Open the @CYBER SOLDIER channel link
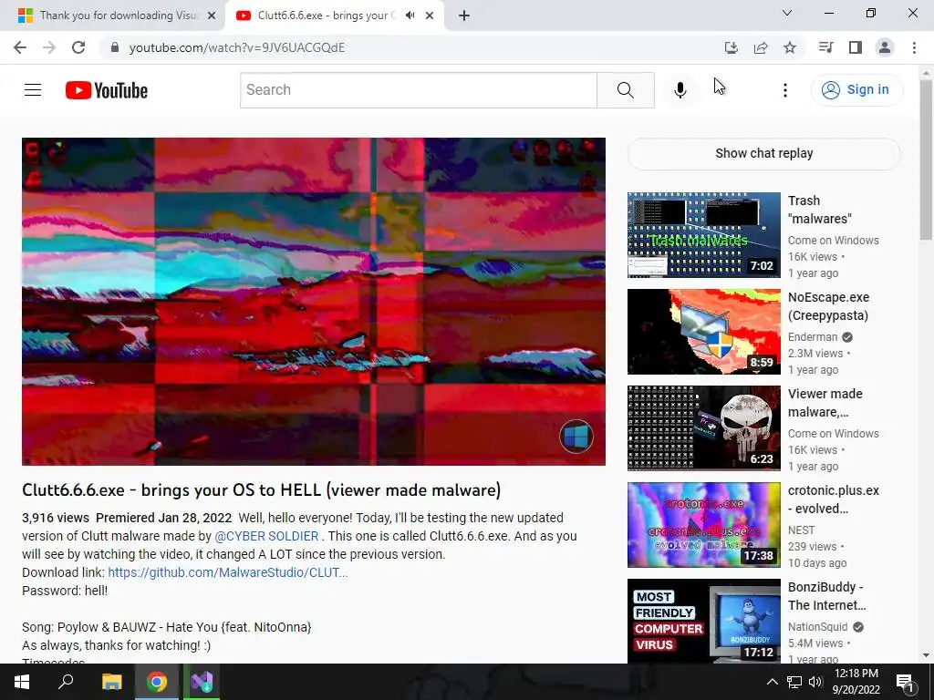934x700 pixels. pyautogui.click(x=266, y=536)
